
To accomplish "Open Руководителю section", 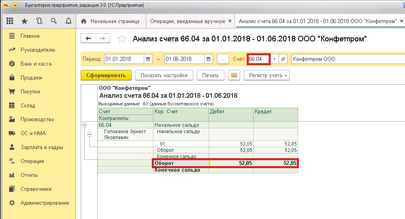I will 38,50.
